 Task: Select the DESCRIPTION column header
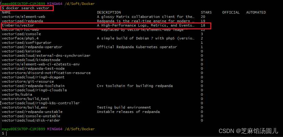pyautogui.click(x=109, y=12)
